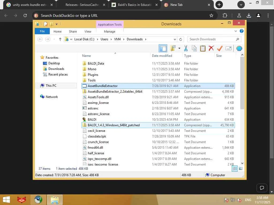
Task: Select Downloads in the navigation pane
Action: (56, 69)
